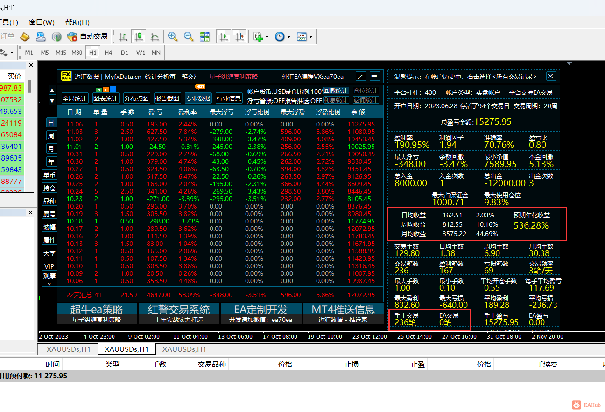
Task: Open the indicators add dropdown
Action: pyautogui.click(x=261, y=36)
